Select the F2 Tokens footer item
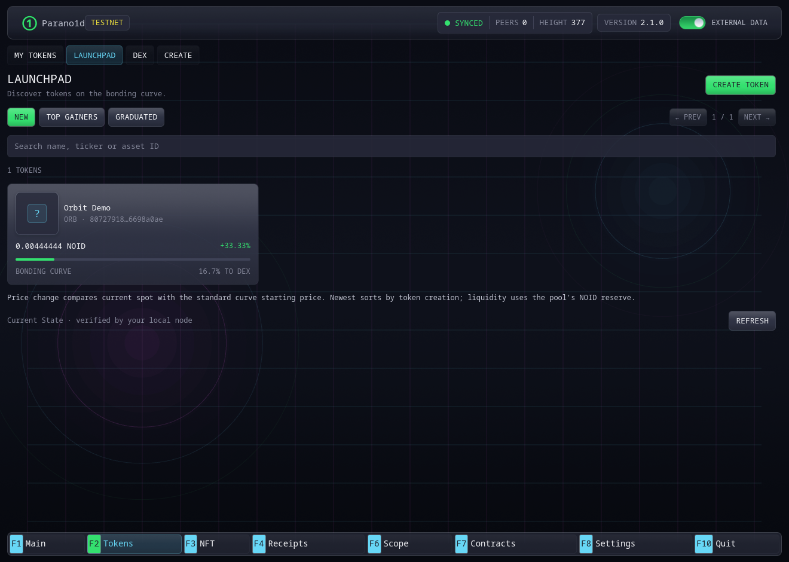Viewport: 789px width, 562px height. pyautogui.click(x=134, y=543)
